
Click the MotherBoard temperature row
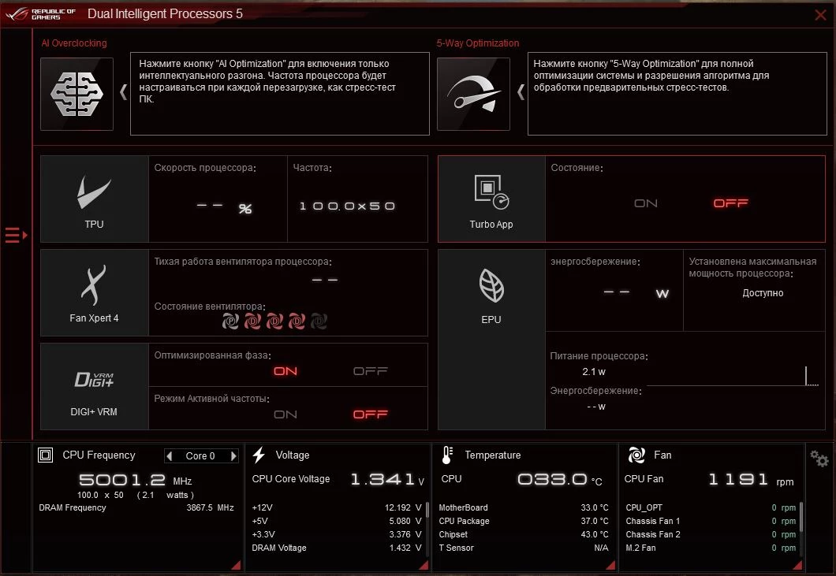coord(524,507)
